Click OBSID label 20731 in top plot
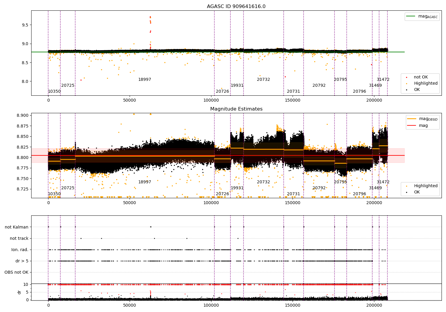 [293, 92]
